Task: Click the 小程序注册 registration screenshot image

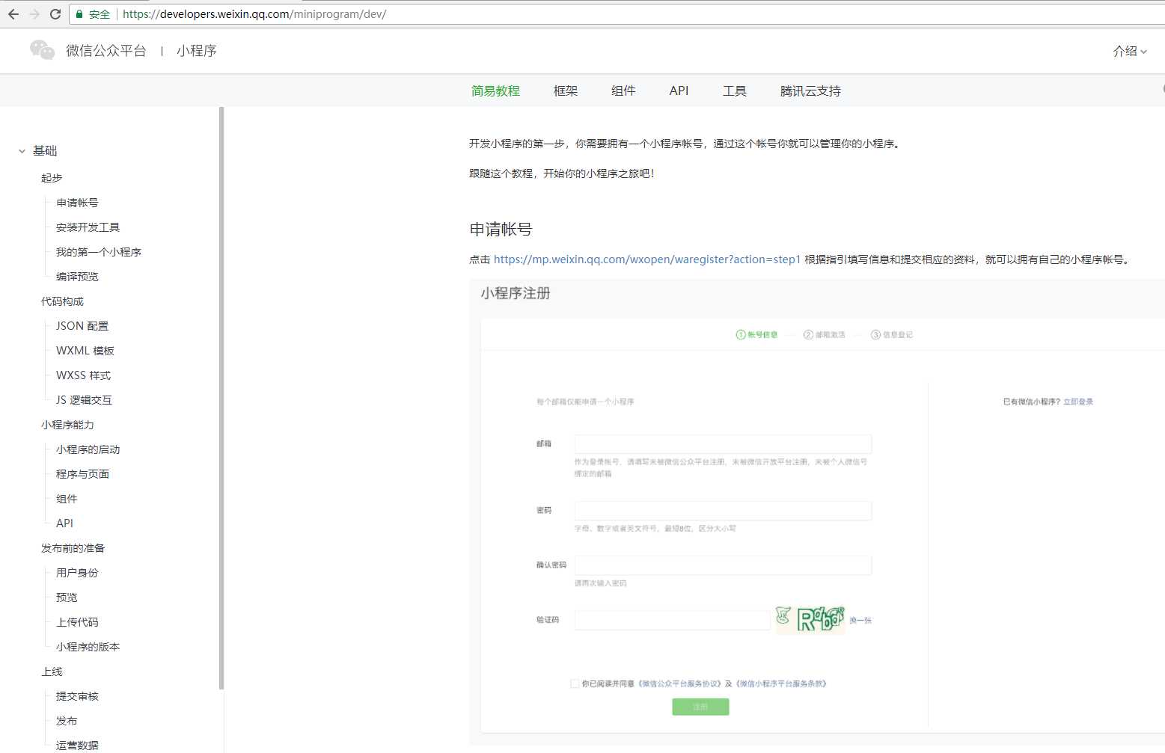Action: click(x=816, y=512)
